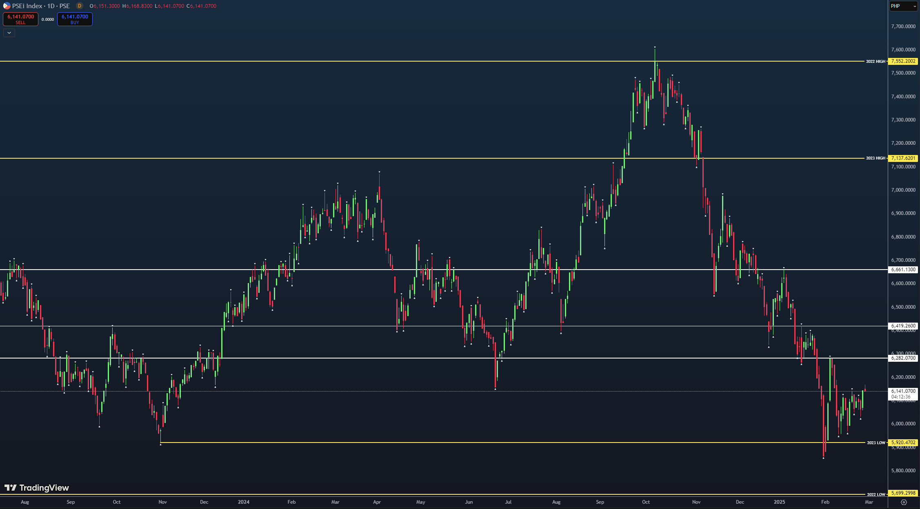The width and height of the screenshot is (920, 509).
Task: Click the orange D delayed-data badge
Action: [x=80, y=6]
